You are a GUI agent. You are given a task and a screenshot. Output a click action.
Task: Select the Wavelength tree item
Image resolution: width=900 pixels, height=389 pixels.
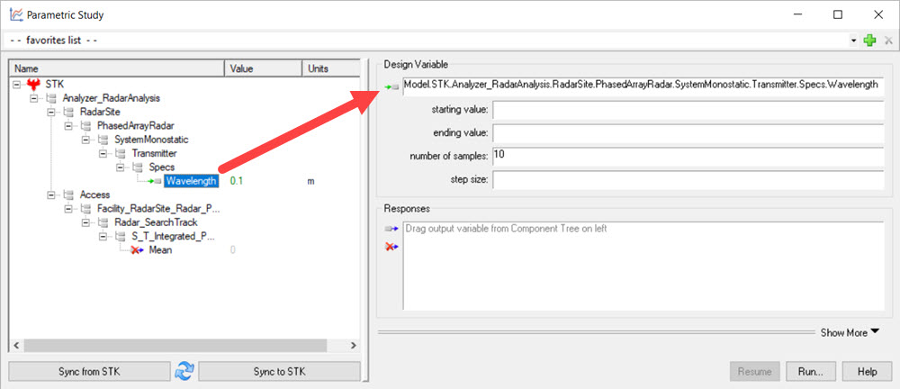(x=191, y=181)
